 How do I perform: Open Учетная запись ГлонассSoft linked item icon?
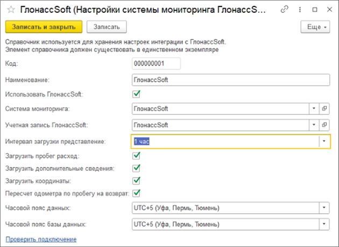click(x=324, y=125)
